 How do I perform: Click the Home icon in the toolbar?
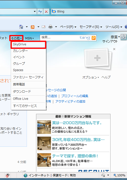(x=21, y=27)
